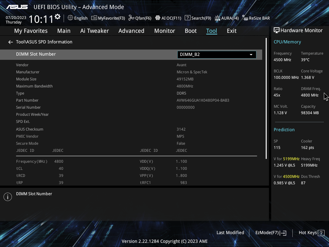Click Search(F9) label
Screen dimensions: 329x247
coord(201,18)
